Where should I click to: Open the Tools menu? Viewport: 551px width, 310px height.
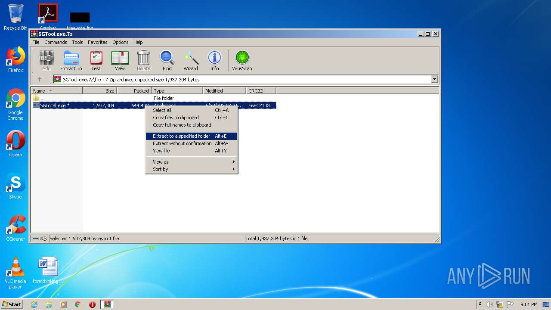click(x=77, y=42)
